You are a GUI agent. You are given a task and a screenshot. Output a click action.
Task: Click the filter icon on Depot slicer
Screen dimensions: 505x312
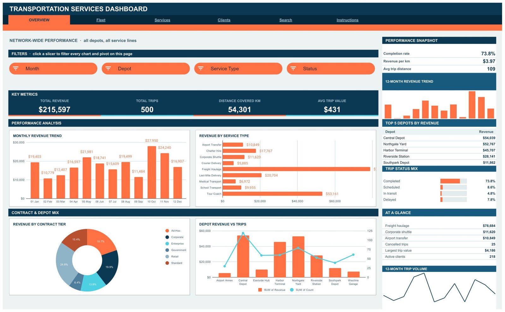(108, 69)
